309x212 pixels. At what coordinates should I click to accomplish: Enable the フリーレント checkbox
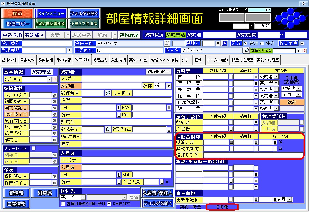click(x=34, y=149)
